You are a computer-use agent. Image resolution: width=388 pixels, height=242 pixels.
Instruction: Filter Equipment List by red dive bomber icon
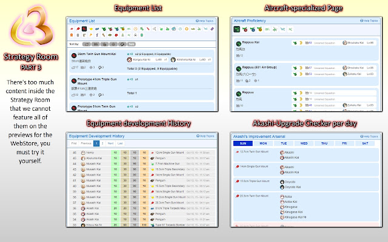pos(110,28)
